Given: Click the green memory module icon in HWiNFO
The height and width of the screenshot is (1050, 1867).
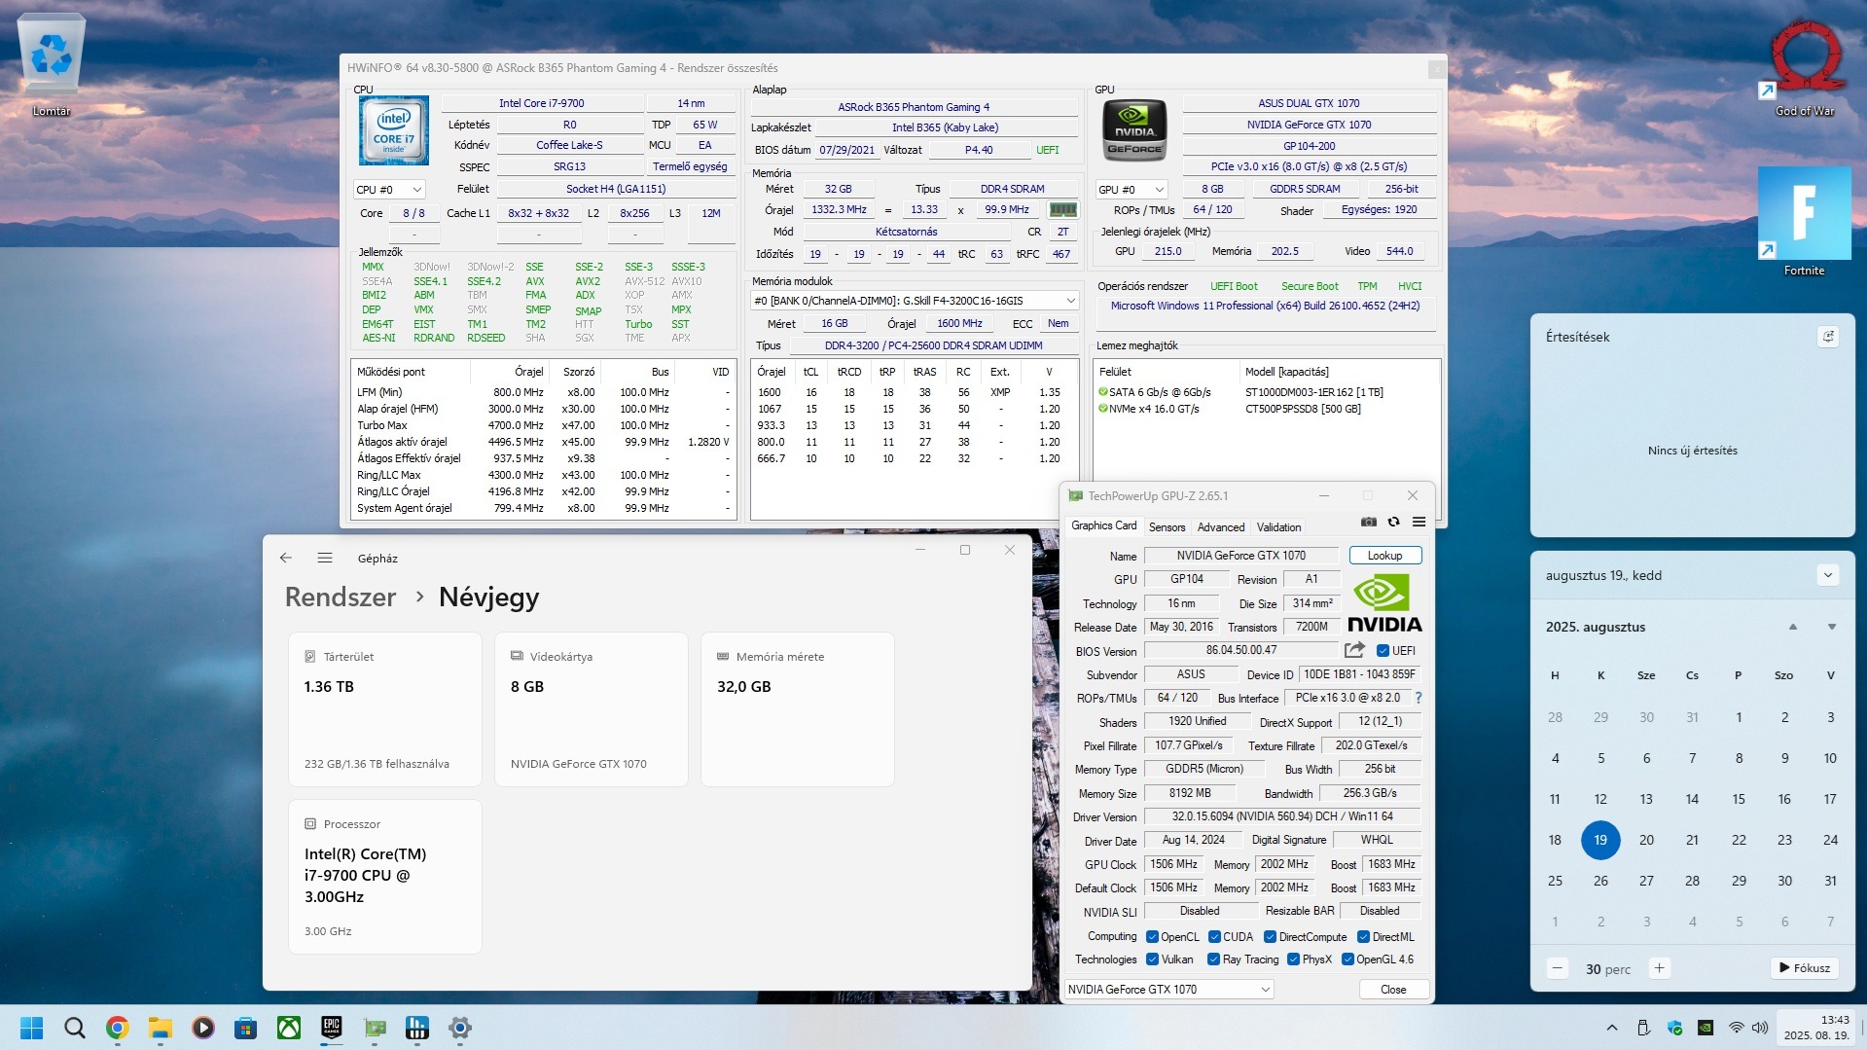Looking at the screenshot, I should tap(1062, 209).
